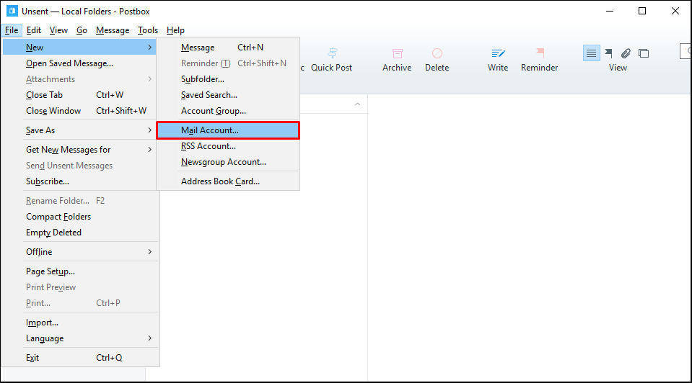Click Close Window in File menu

click(80, 111)
